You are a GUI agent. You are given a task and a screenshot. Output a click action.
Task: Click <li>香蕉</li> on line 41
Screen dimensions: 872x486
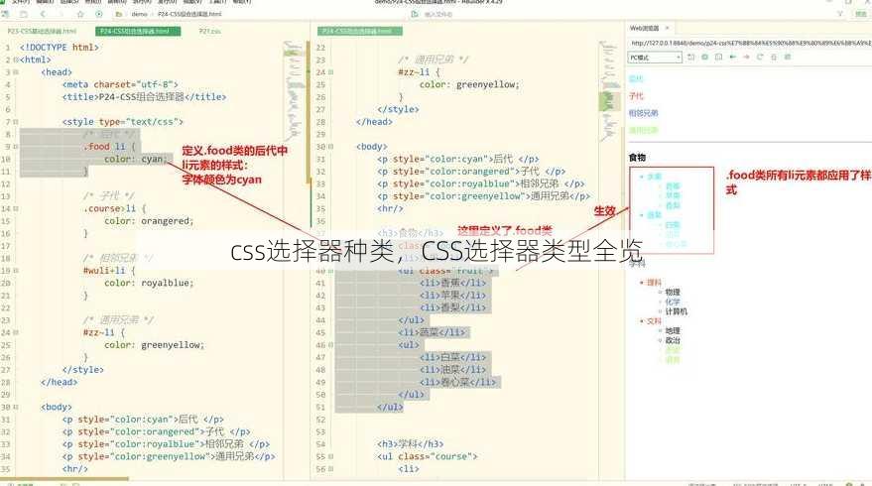[452, 283]
